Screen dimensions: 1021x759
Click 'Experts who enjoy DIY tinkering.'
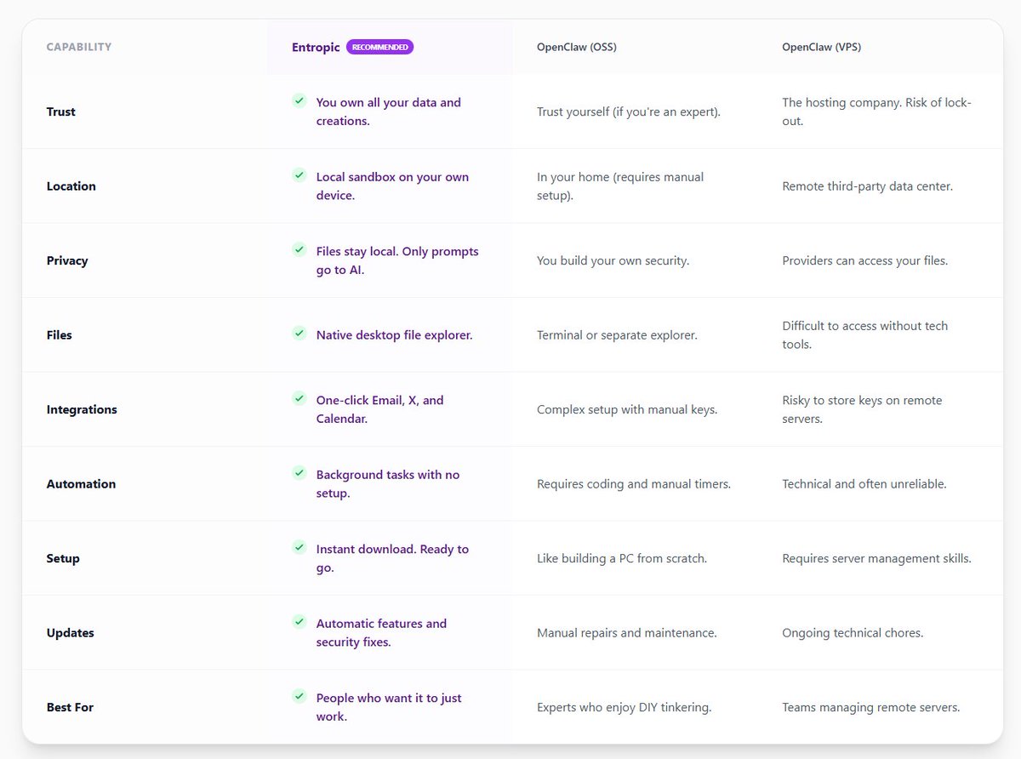pos(625,707)
